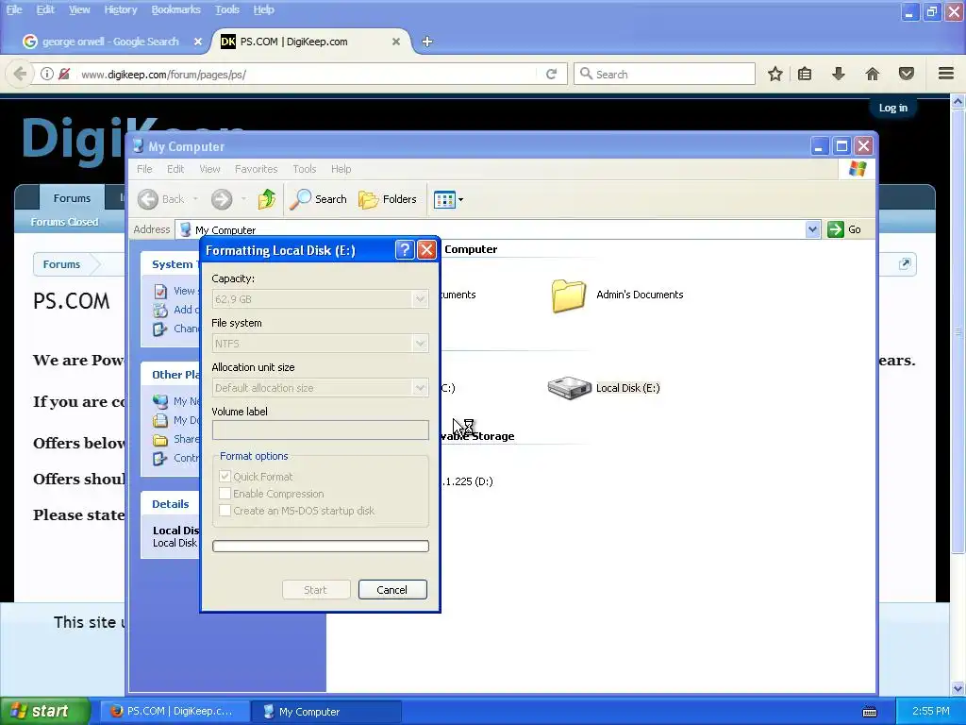Screen dimensions: 966x725
Task: Toggle Folders pane in My Computer
Action: [388, 199]
